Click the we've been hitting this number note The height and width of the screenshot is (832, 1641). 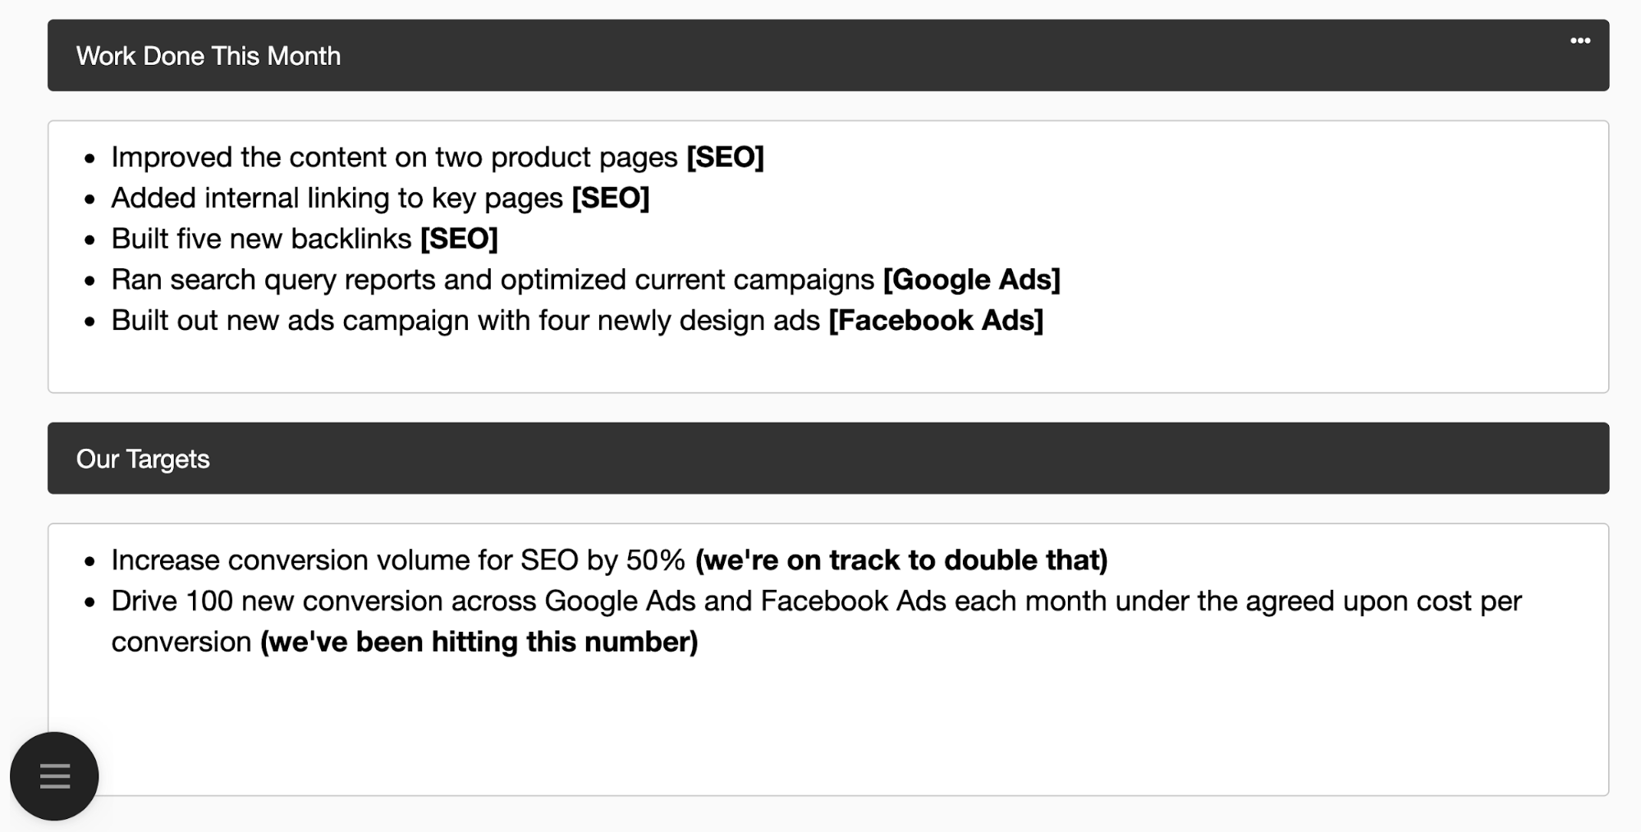[479, 642]
